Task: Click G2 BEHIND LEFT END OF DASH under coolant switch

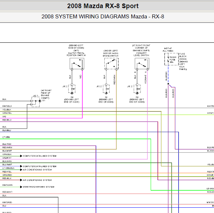Action: (x=137, y=100)
